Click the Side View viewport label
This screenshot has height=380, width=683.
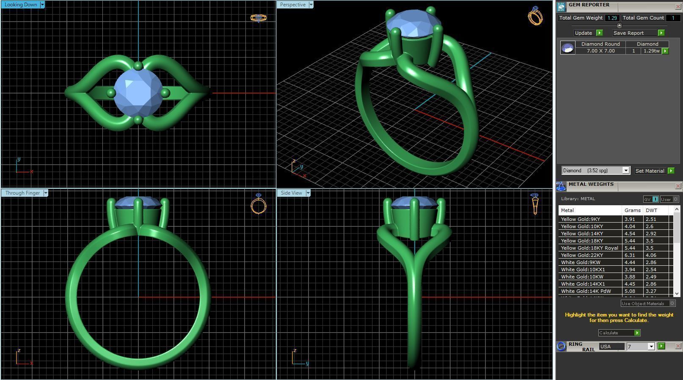point(291,193)
